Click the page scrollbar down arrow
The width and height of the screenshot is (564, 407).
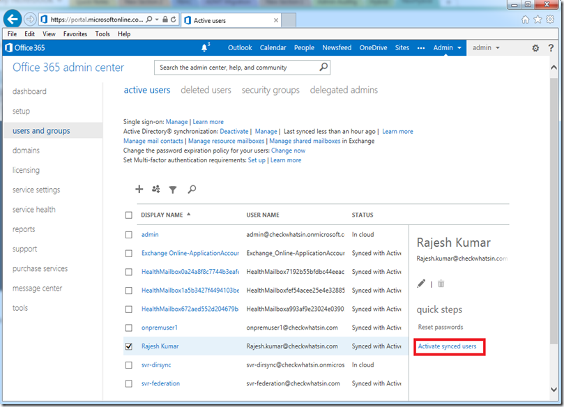pos(554,390)
